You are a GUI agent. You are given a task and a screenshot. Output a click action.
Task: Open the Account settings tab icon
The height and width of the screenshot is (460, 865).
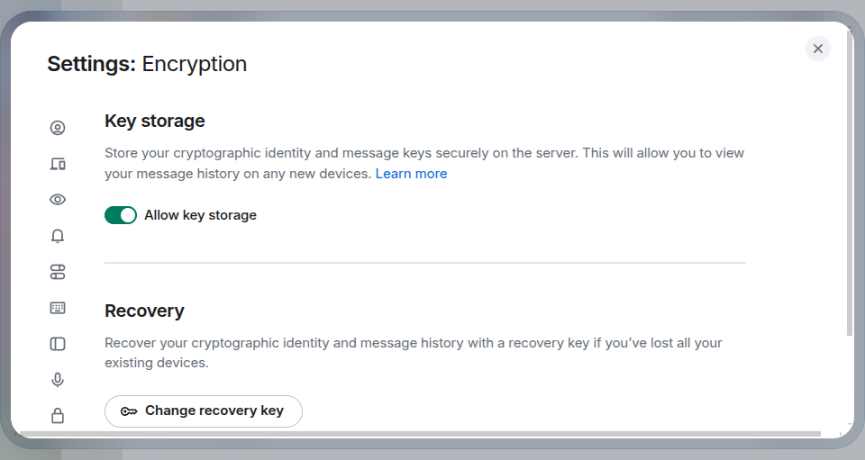coord(58,128)
